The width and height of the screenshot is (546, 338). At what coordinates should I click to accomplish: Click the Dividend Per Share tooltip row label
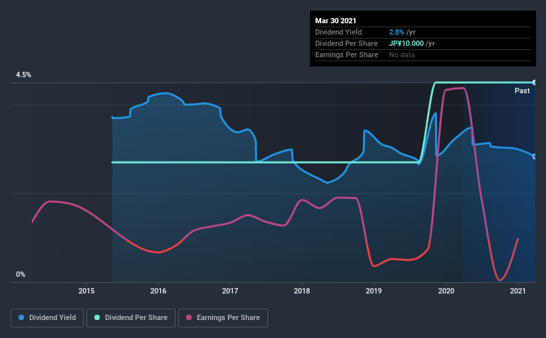point(346,43)
